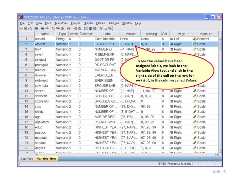Click the Save file toolbar icon

[x=25, y=28]
